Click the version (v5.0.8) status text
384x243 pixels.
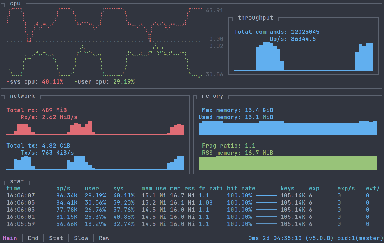[x=319, y=238]
